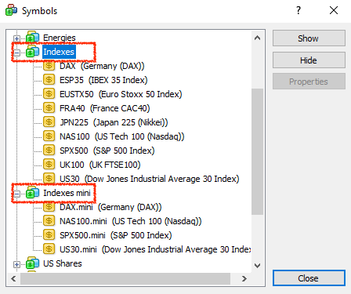Click the SPX500.mini symbol dollar icon
Screen dimensions: 351x294
pos(49,235)
